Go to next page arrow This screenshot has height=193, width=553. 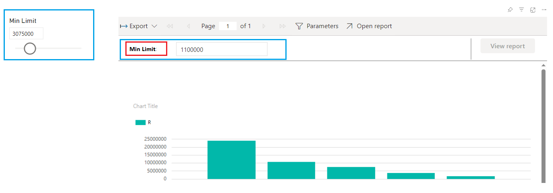coord(264,26)
